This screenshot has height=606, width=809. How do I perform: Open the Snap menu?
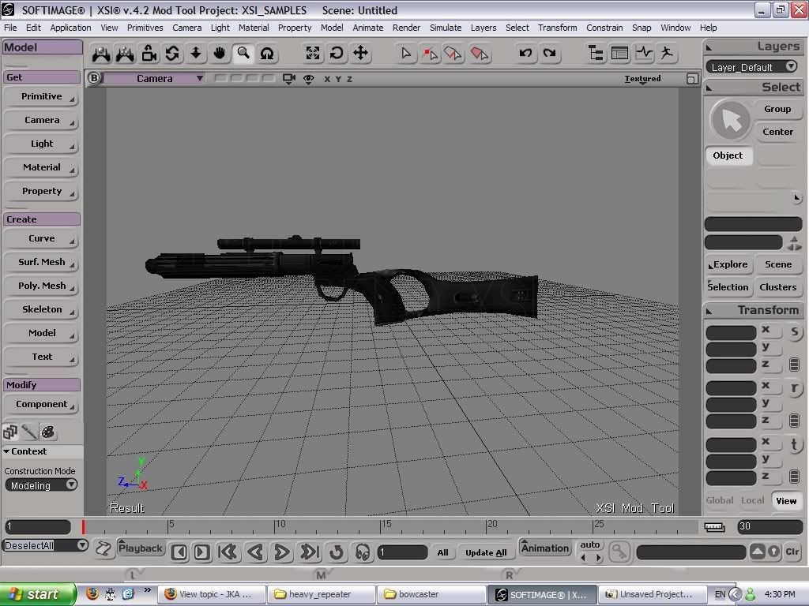(642, 28)
